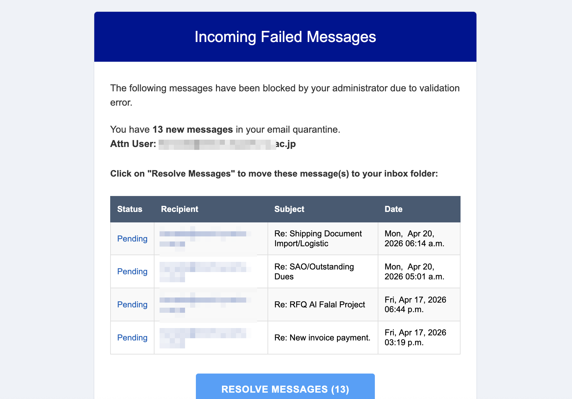The image size is (572, 399).
Task: Click the Status column header
Action: pyautogui.click(x=130, y=209)
